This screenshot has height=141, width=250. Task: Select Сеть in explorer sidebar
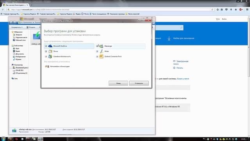[15, 79]
